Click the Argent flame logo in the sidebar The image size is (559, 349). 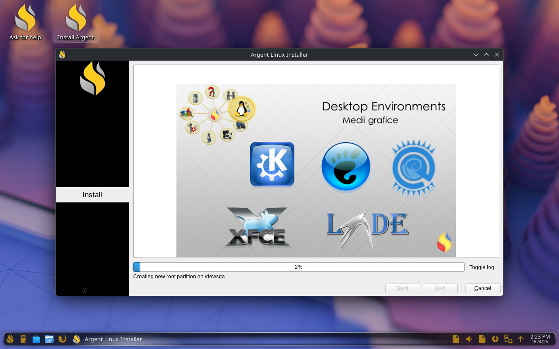93,78
